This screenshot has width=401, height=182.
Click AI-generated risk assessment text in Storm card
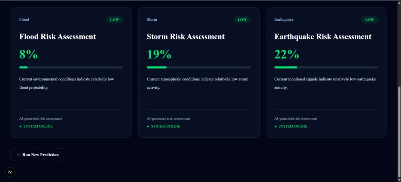(x=168, y=118)
